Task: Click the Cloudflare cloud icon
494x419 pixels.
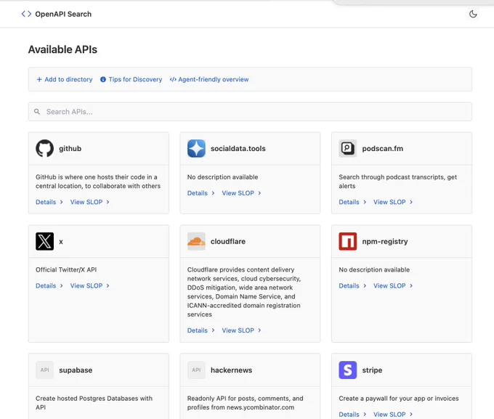Action: [x=196, y=241]
